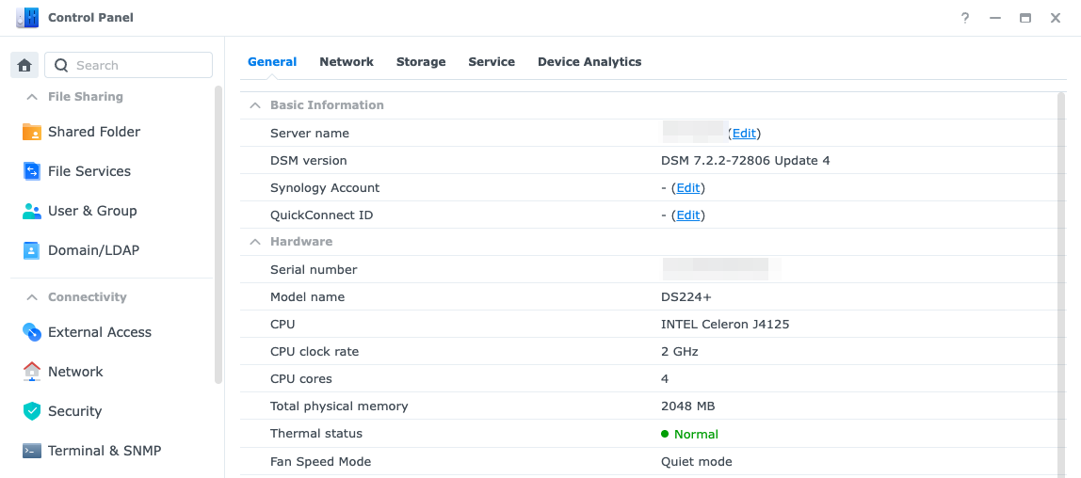1081x478 pixels.
Task: Open External Access via its blue link icon
Action: (x=32, y=332)
